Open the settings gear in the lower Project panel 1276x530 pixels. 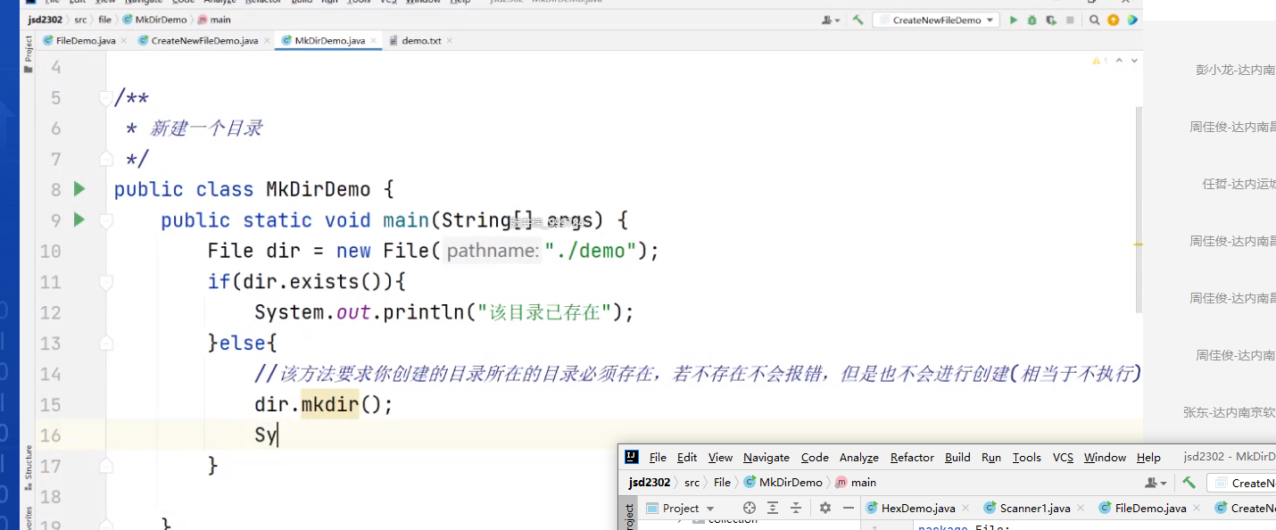coord(824,507)
